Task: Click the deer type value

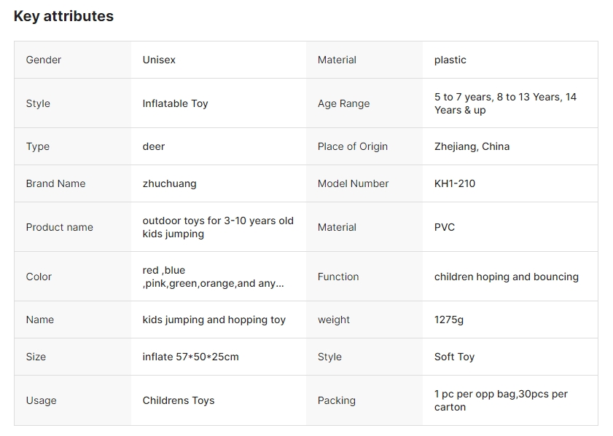Action: (x=153, y=146)
